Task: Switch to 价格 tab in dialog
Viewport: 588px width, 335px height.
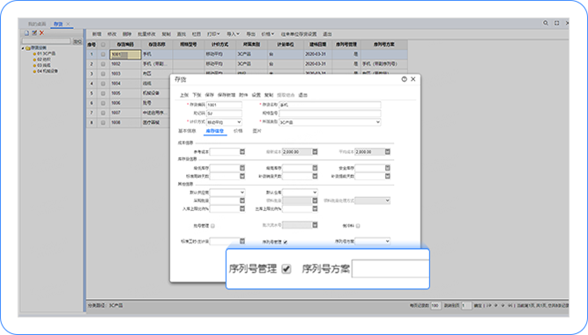Action: (x=238, y=131)
